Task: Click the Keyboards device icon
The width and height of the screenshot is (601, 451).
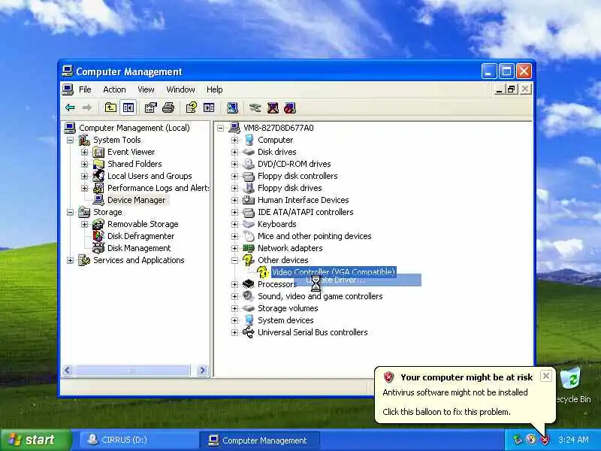Action: (x=249, y=224)
